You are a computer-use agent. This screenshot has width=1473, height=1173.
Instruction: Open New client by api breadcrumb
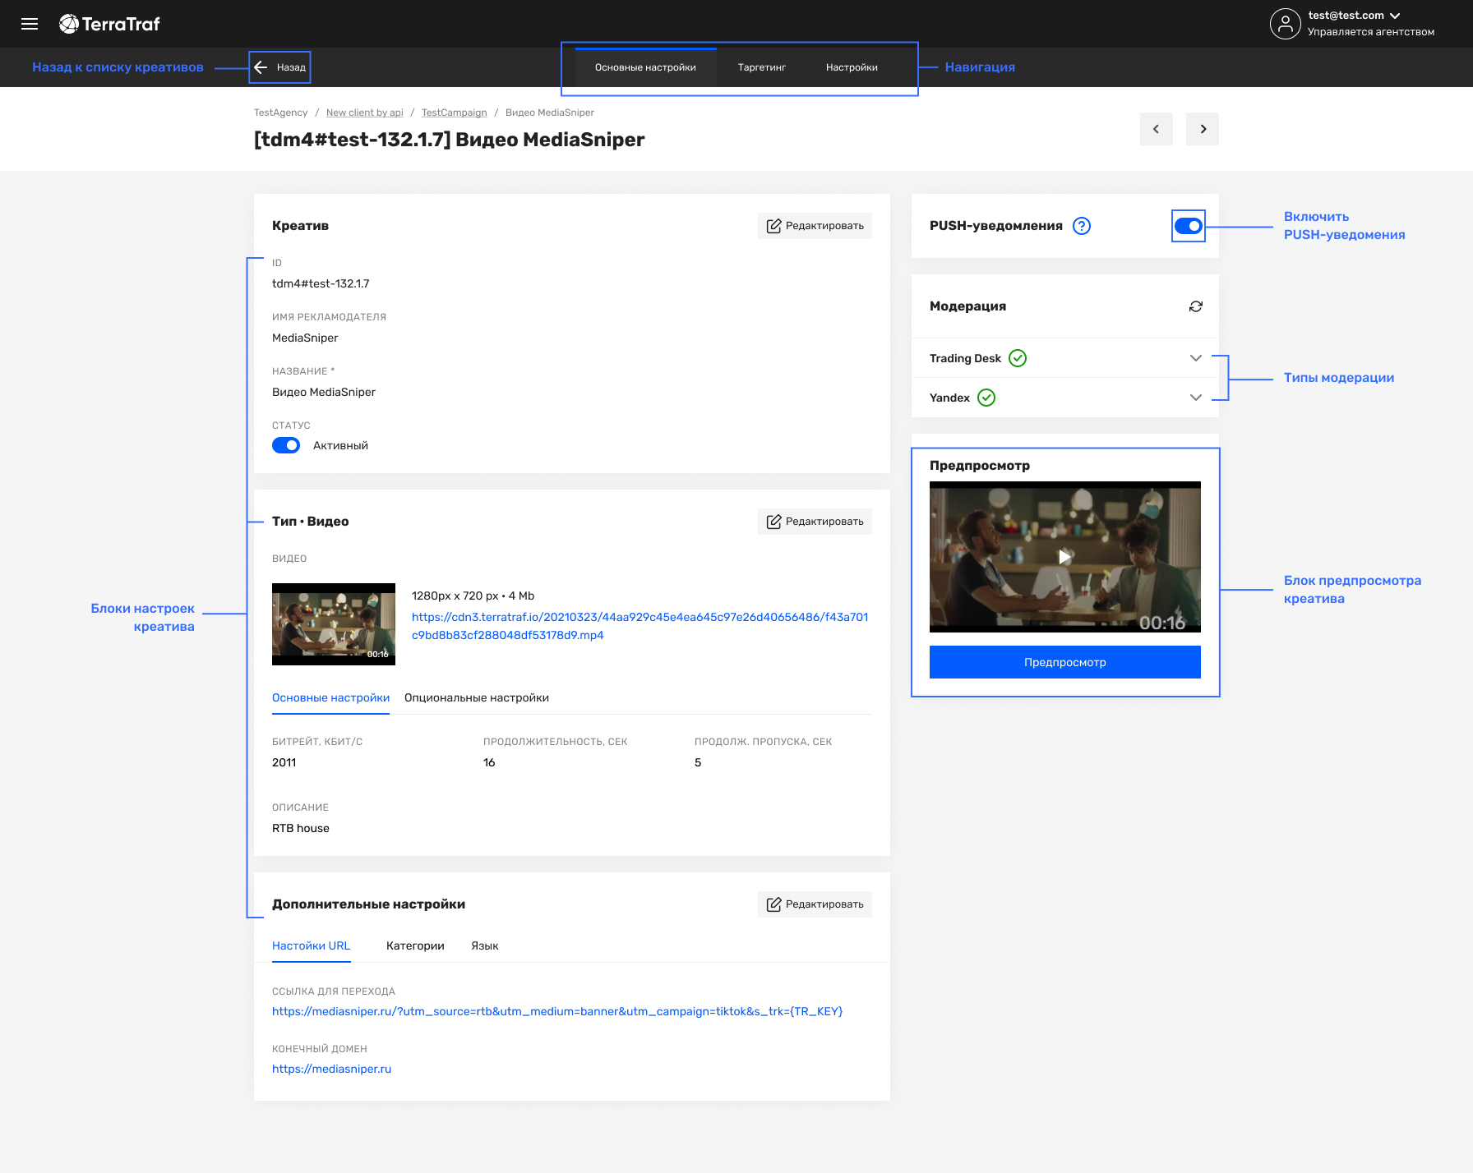365,113
